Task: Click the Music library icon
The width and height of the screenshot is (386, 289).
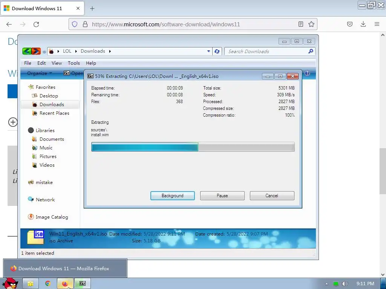Action: 34,148
